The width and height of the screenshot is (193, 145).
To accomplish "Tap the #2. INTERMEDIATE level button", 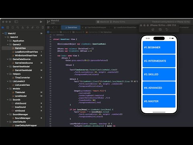I will (159, 61).
